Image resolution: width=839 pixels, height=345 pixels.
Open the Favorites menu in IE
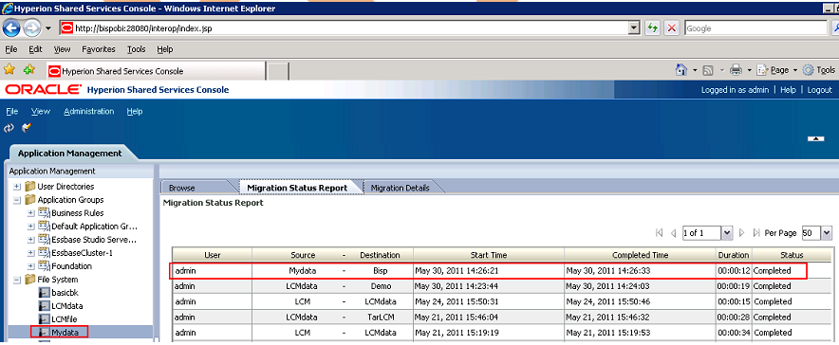[x=99, y=49]
